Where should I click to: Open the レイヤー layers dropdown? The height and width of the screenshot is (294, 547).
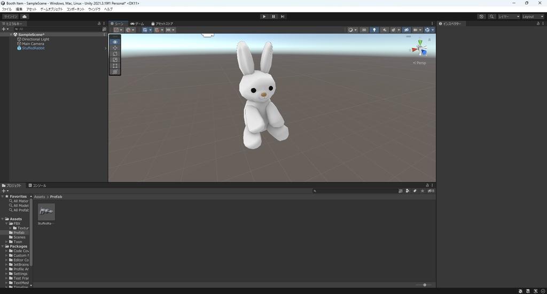click(x=509, y=17)
